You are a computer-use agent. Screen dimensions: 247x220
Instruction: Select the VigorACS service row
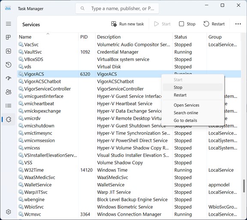tap(129, 74)
